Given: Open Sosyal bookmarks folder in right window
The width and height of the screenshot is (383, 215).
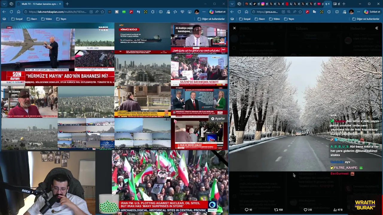Looking at the screenshot, I should pyautogui.click(x=245, y=19).
